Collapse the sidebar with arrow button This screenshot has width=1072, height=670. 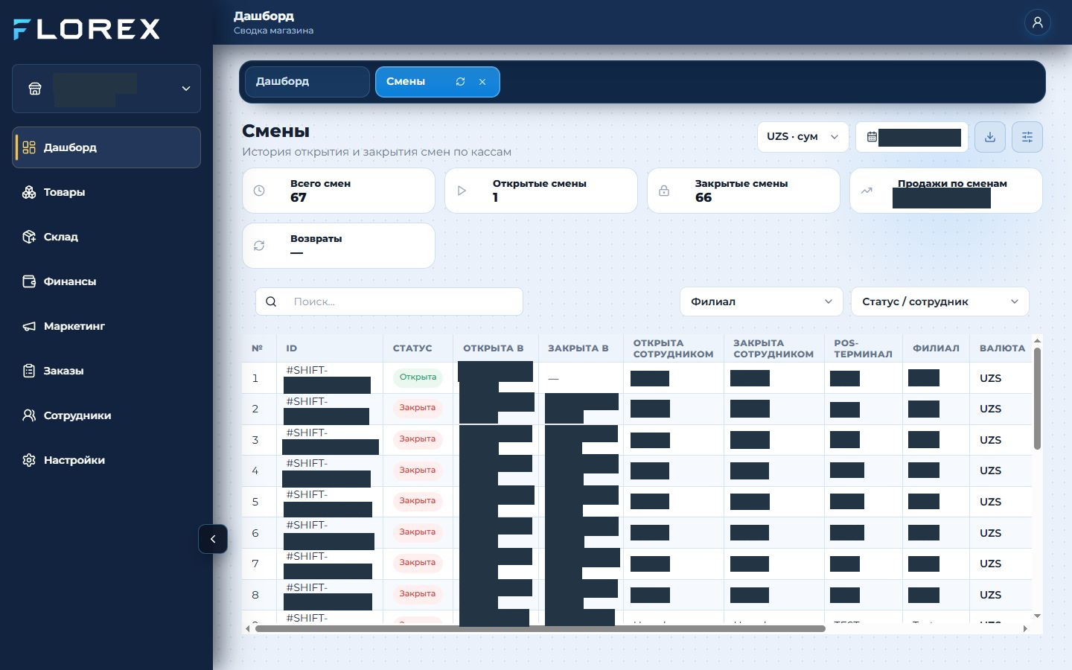point(213,539)
